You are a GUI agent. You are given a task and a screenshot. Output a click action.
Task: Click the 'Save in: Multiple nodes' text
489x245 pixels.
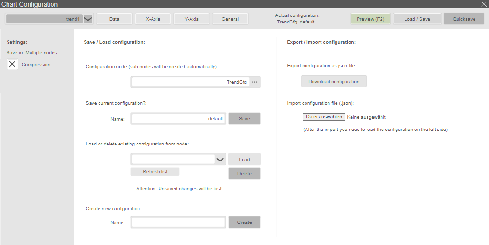32,53
